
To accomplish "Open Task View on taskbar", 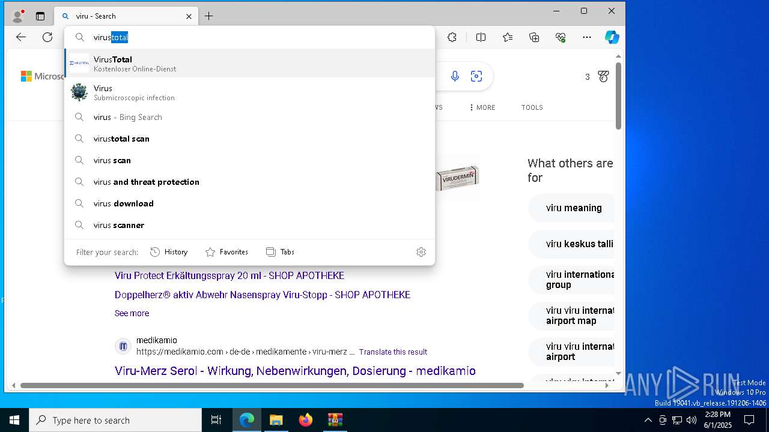I will point(216,420).
